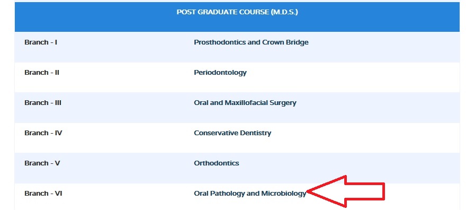Click Branch - IV label
466x210 pixels.
43,133
